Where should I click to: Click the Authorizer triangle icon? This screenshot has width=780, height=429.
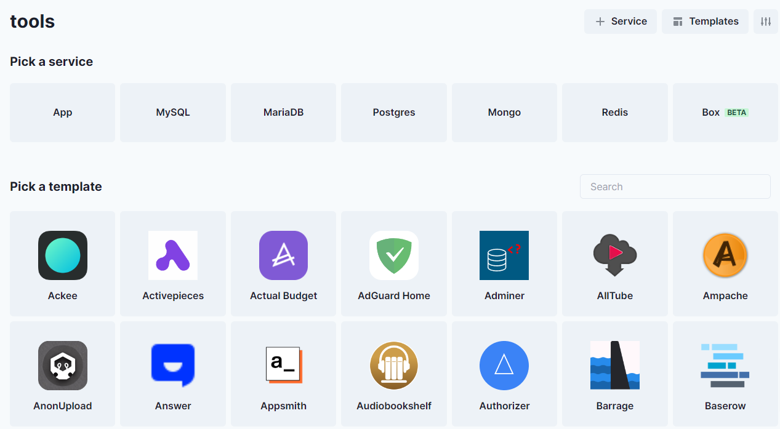tap(504, 366)
